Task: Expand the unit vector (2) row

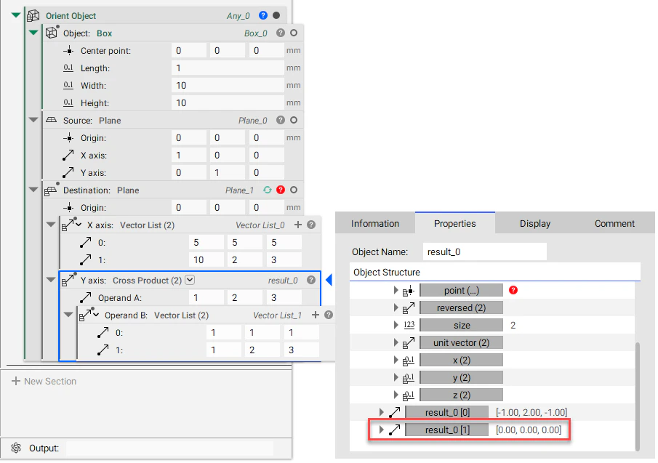Action: (x=396, y=342)
